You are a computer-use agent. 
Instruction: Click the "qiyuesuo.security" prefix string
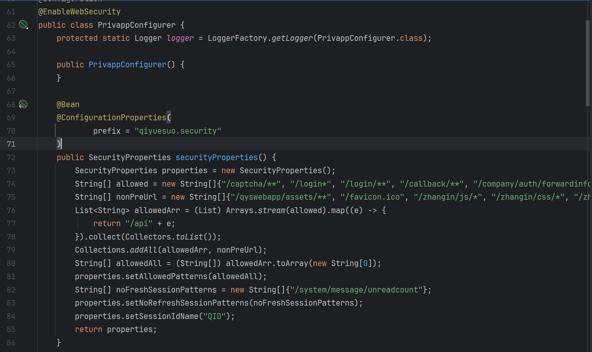pyautogui.click(x=178, y=131)
